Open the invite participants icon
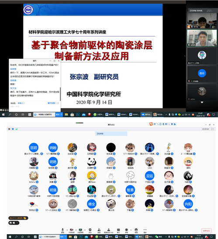This screenshot has height=239, width=218. [99, 230]
